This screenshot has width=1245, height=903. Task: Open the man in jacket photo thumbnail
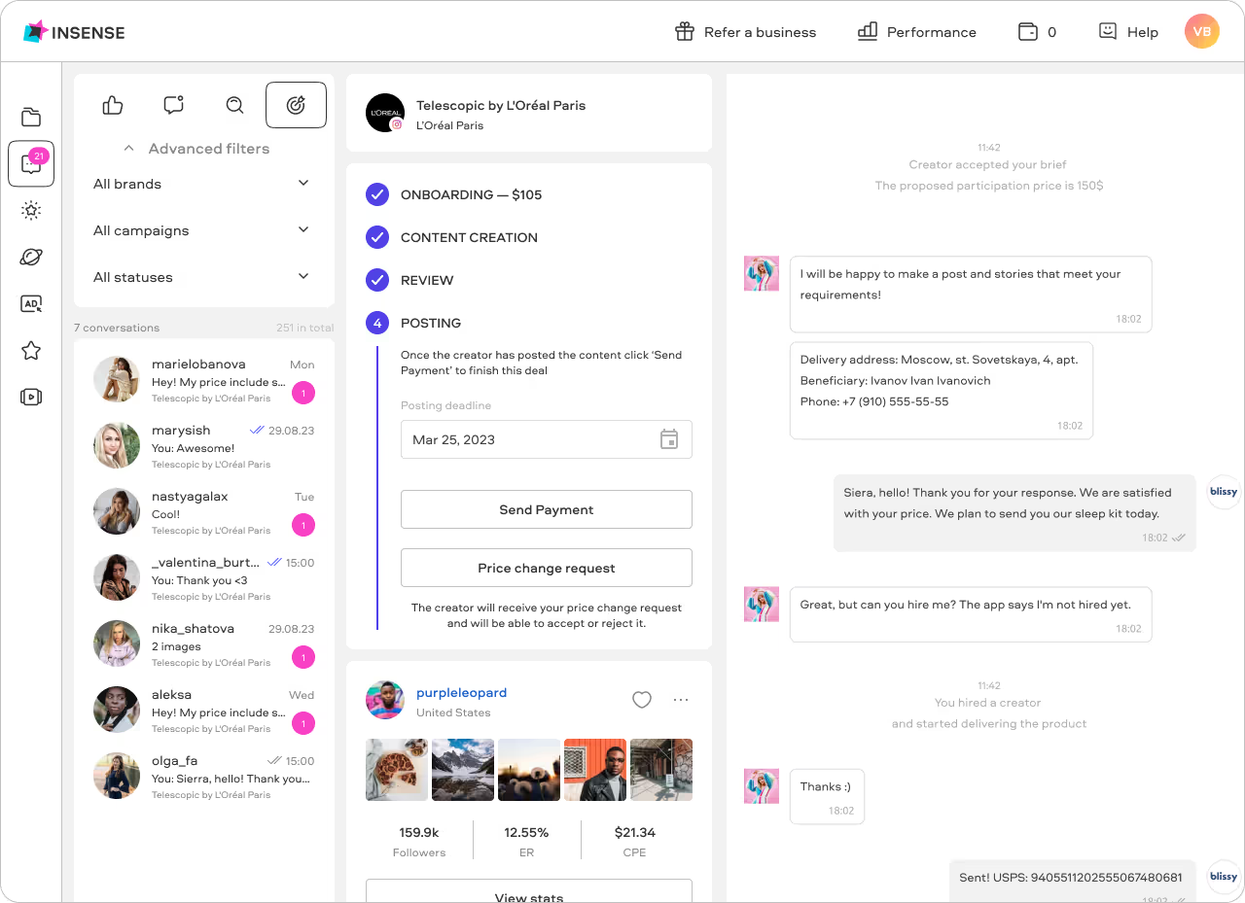coord(595,770)
